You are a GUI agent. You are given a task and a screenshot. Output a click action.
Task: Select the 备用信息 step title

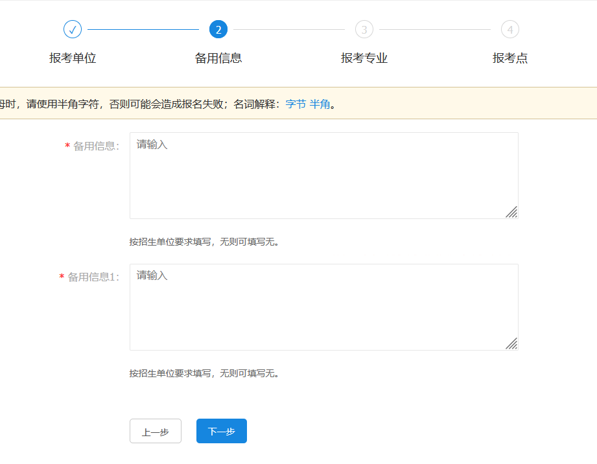click(218, 58)
